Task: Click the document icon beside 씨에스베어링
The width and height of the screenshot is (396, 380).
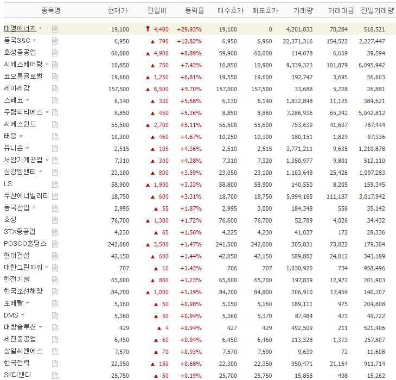Action: (55, 65)
